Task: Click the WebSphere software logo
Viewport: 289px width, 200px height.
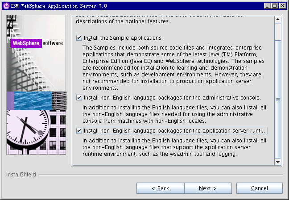Action: click(36, 44)
